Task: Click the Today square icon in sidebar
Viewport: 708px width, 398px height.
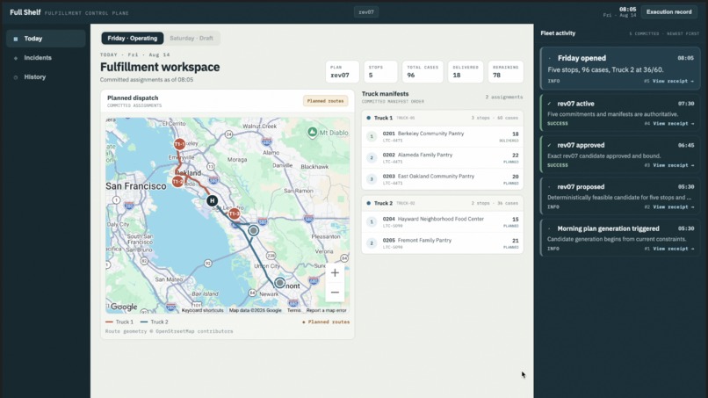Action: point(16,40)
